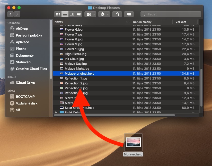Open Poslední položky in the sidebar
Image resolution: width=212 pixels, height=166 pixels.
coord(26,35)
